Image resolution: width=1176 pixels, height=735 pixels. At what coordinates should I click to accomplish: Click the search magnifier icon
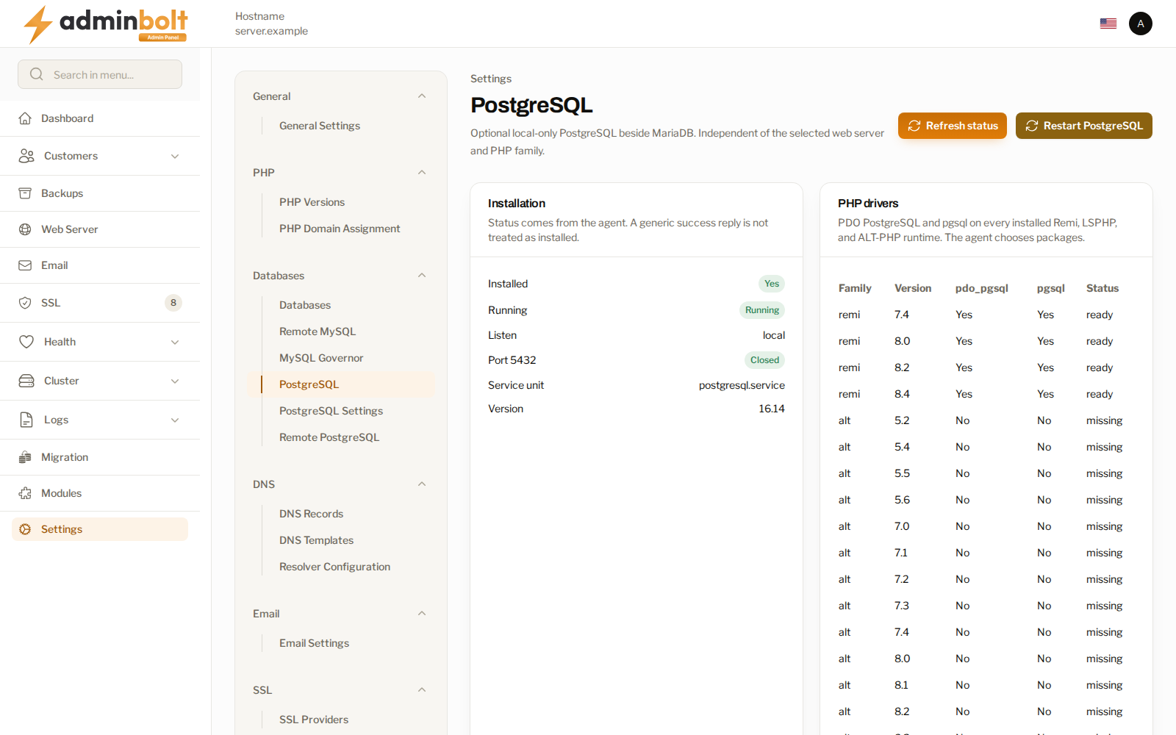36,74
